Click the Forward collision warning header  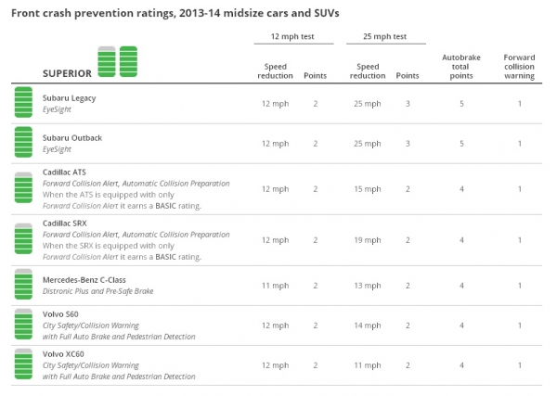click(519, 67)
